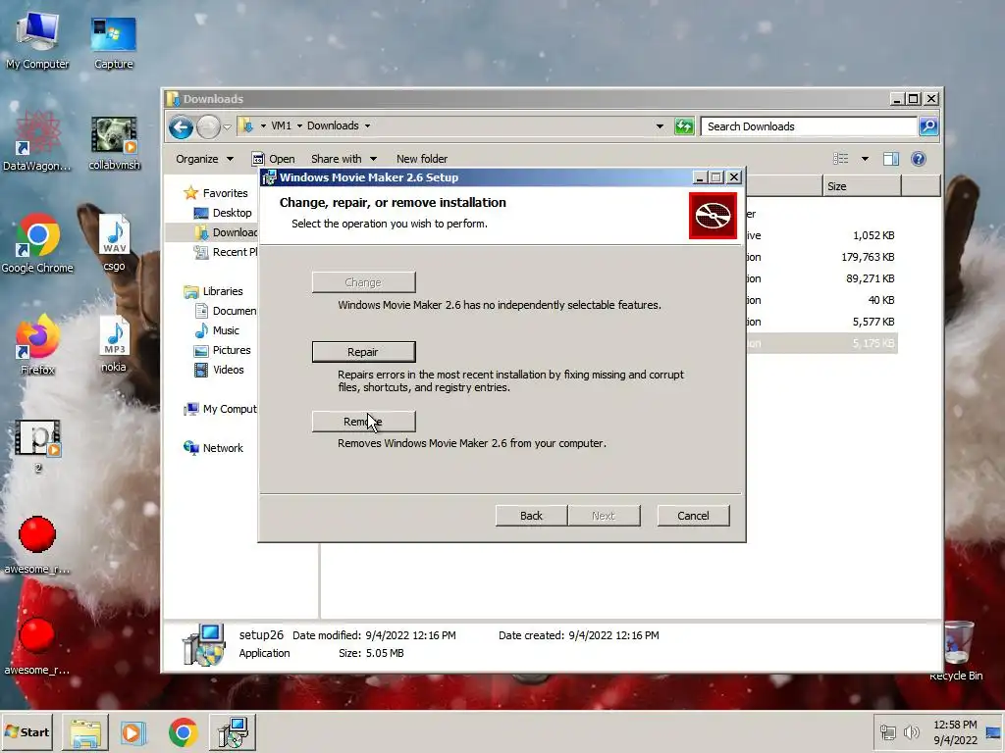Go back in Downloads explorer window
The height and width of the screenshot is (753, 1005).
pos(181,126)
